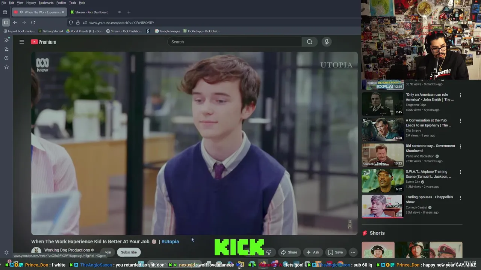Screen dimensions: 481x270
Task: Open sidebar settings gear icon
Action: [x=6, y=253]
